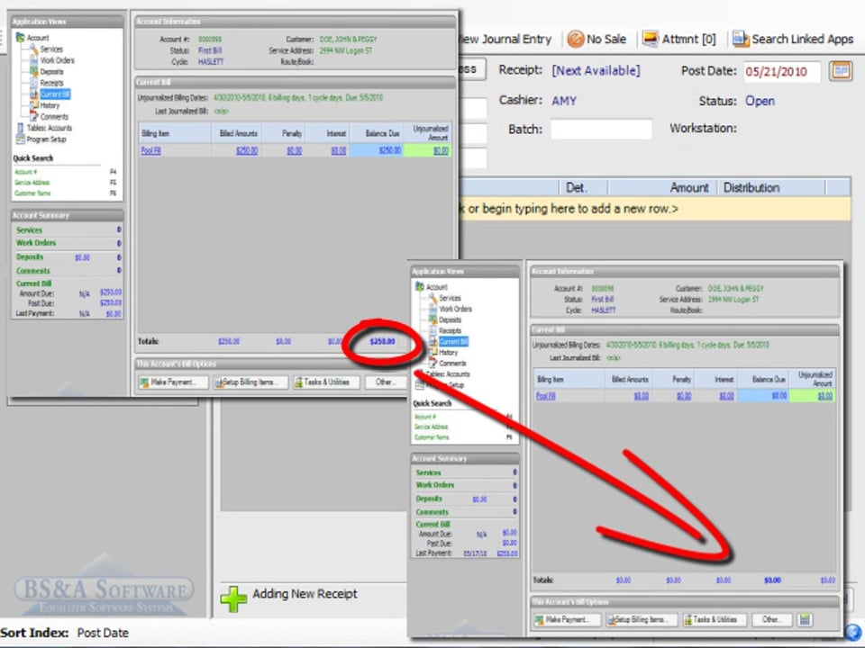The width and height of the screenshot is (865, 648).
Task: Click the [Next Available] receipt value
Action: click(596, 70)
